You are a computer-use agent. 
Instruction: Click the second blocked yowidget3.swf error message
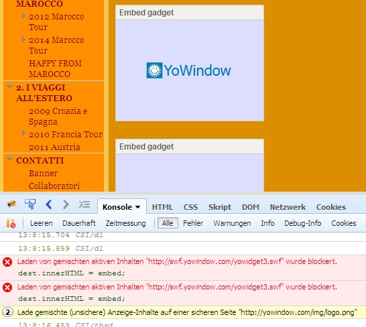[177, 287]
